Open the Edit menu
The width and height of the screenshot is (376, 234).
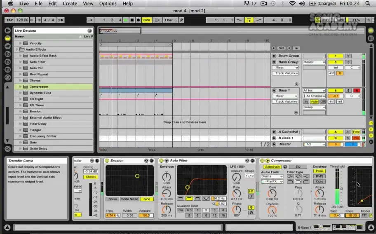pyautogui.click(x=52, y=3)
